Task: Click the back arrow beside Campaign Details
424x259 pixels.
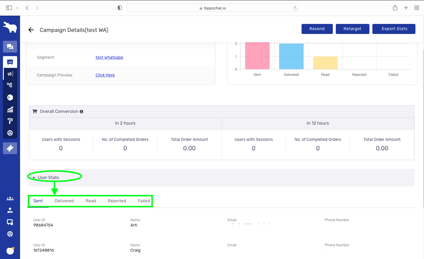Action: tap(31, 30)
